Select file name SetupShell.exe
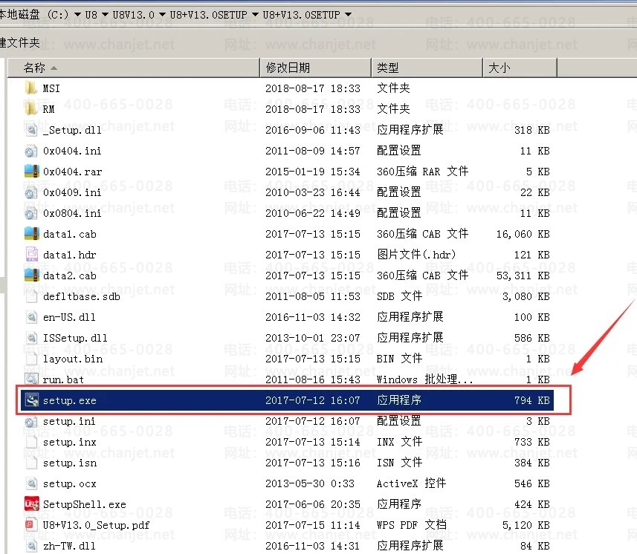This screenshot has width=637, height=554. (85, 504)
